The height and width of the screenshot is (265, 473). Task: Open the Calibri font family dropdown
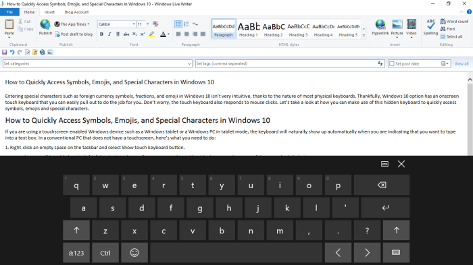[x=133, y=24]
